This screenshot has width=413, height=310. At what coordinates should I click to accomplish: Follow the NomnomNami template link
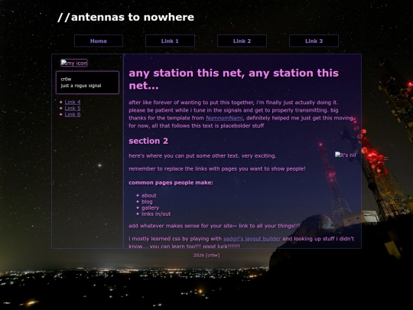[224, 118]
